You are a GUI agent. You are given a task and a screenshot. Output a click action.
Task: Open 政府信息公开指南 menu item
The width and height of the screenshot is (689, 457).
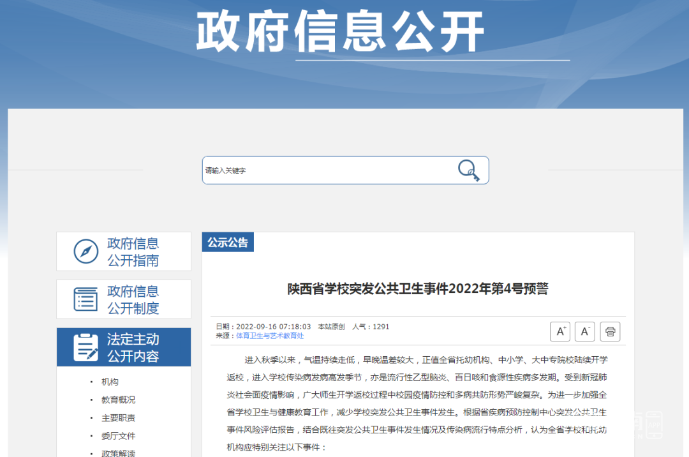pos(133,252)
